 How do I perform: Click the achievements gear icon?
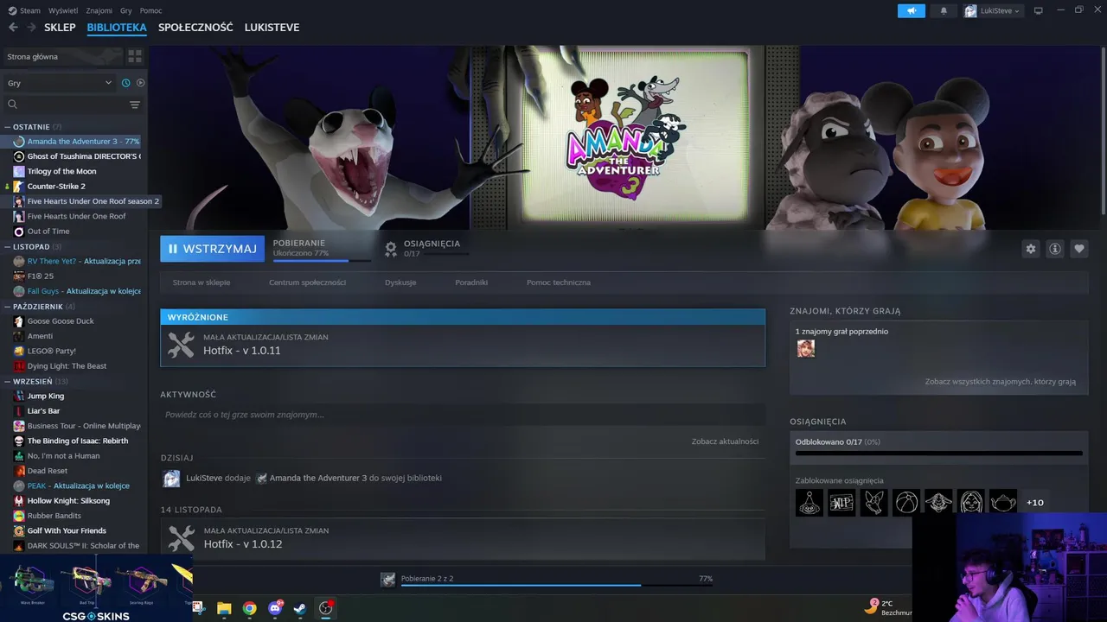point(391,248)
